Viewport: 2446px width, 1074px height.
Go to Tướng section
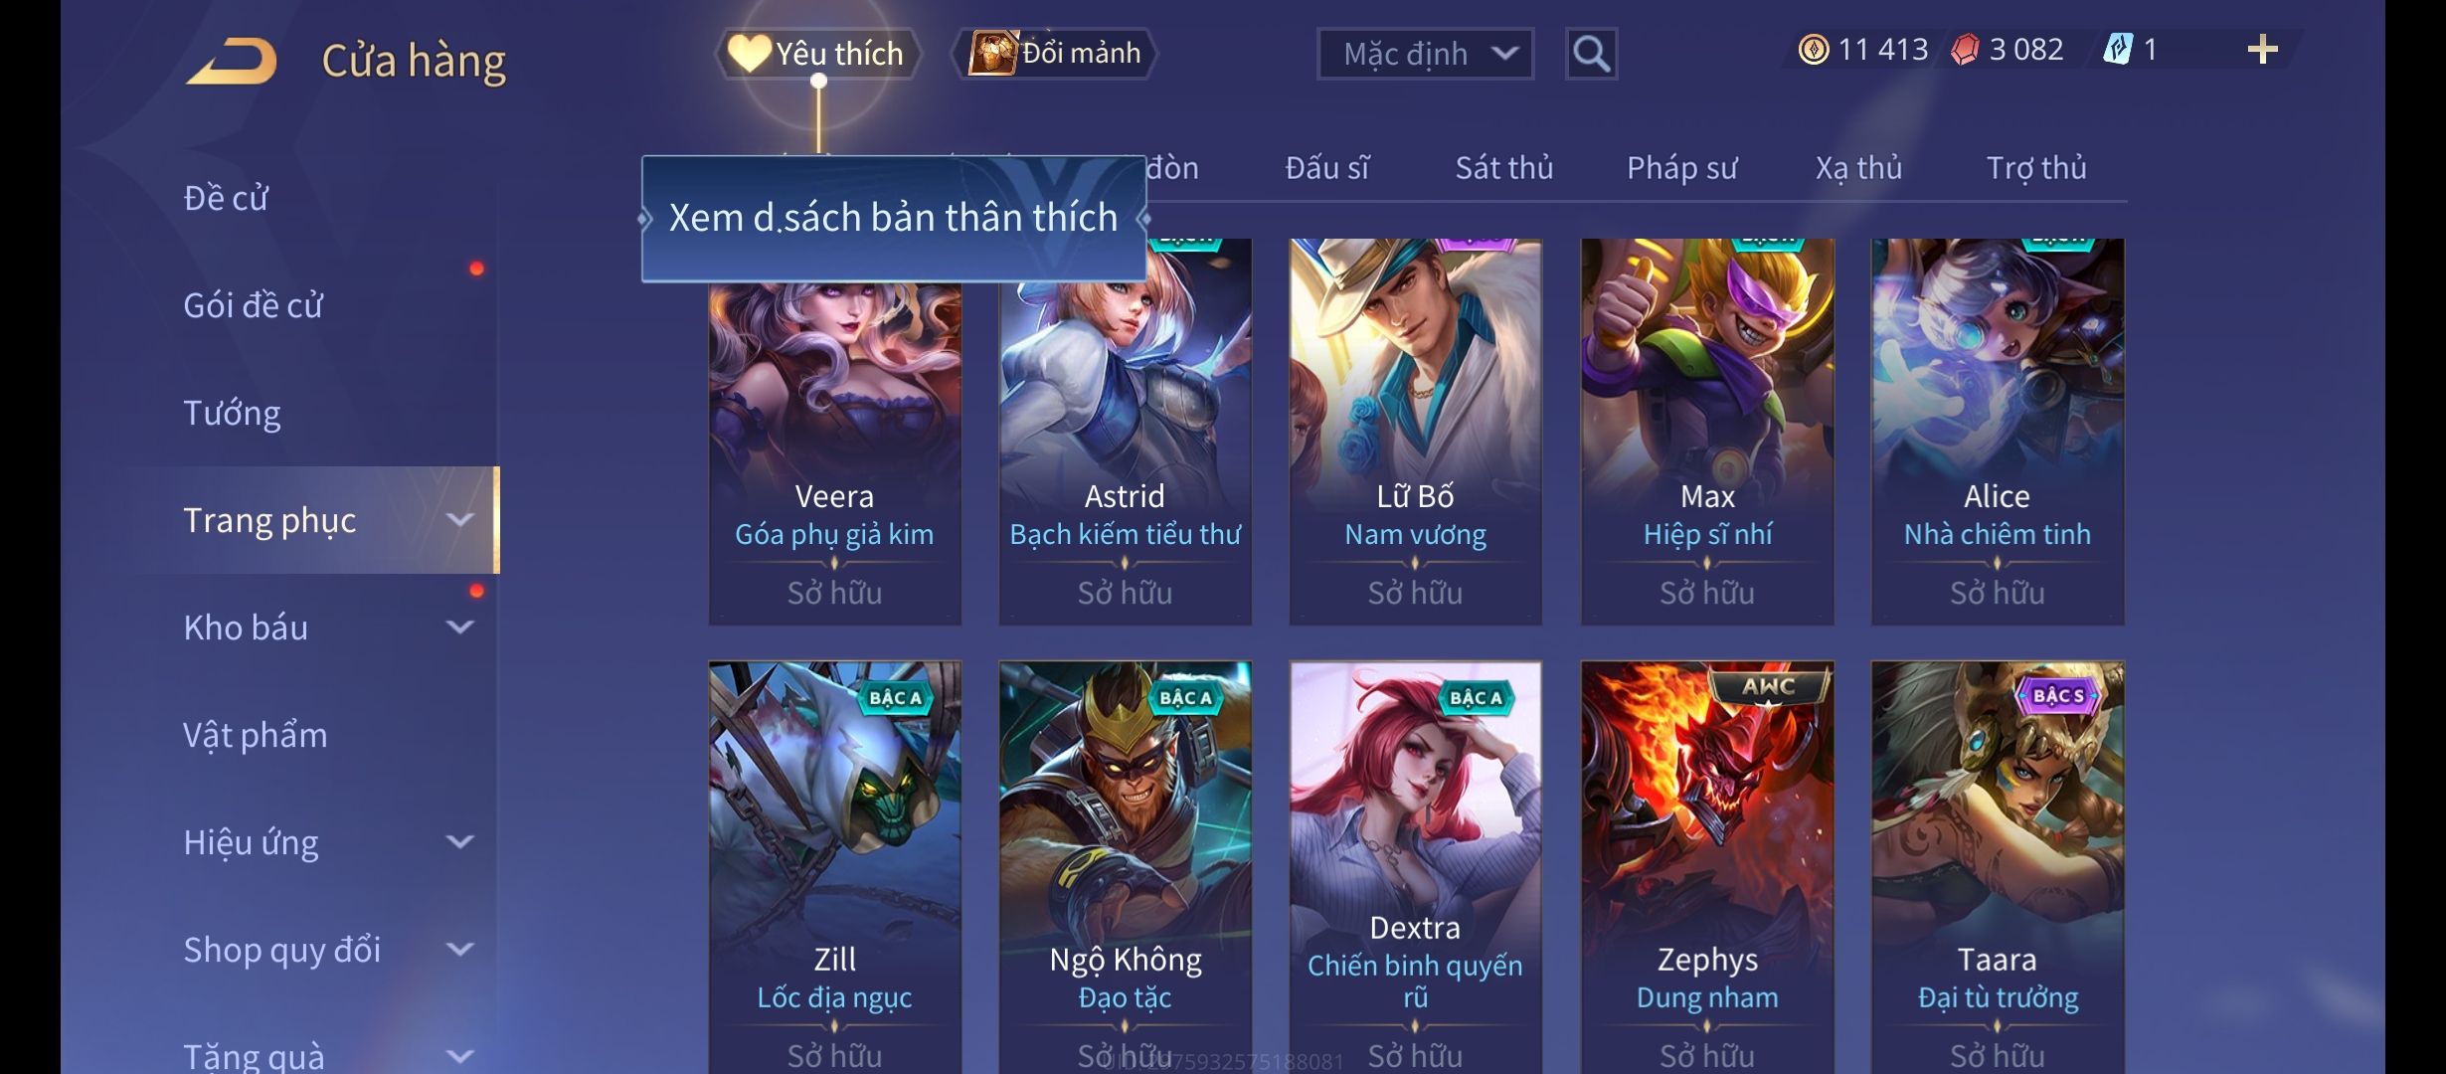(x=232, y=413)
